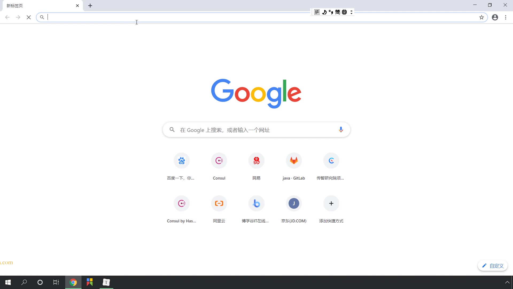This screenshot has width=513, height=289.
Task: Click Consul by HashiCorp icon
Action: click(181, 203)
